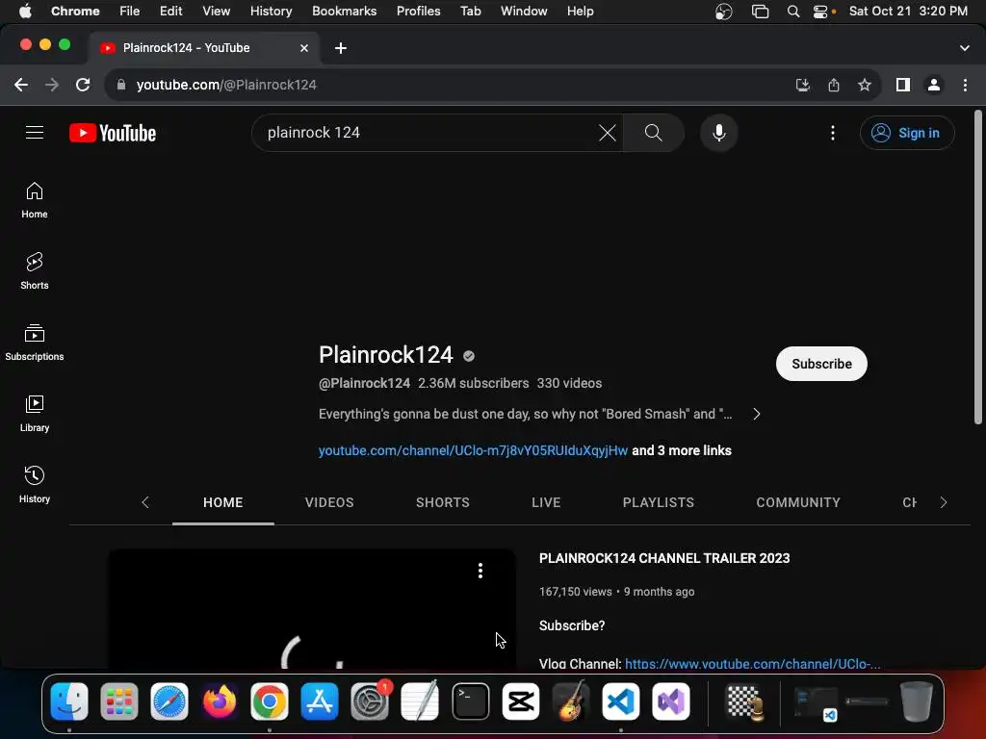The width and height of the screenshot is (986, 739).
Task: Start voice search with microphone icon
Action: point(718,133)
